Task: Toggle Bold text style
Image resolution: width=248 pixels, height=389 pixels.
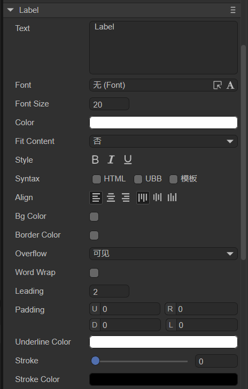Action: 95,160
